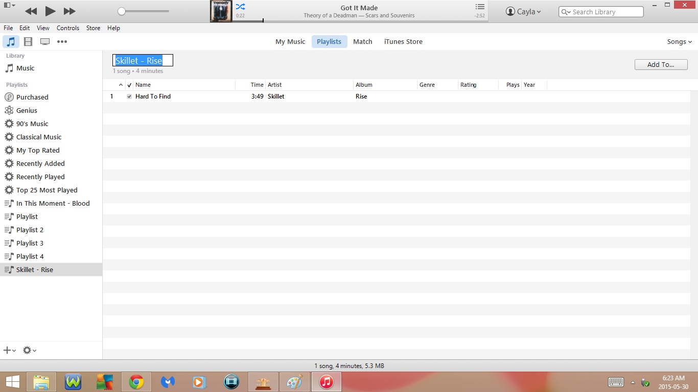The image size is (698, 392).
Task: Skip to the next track
Action: tap(69, 11)
